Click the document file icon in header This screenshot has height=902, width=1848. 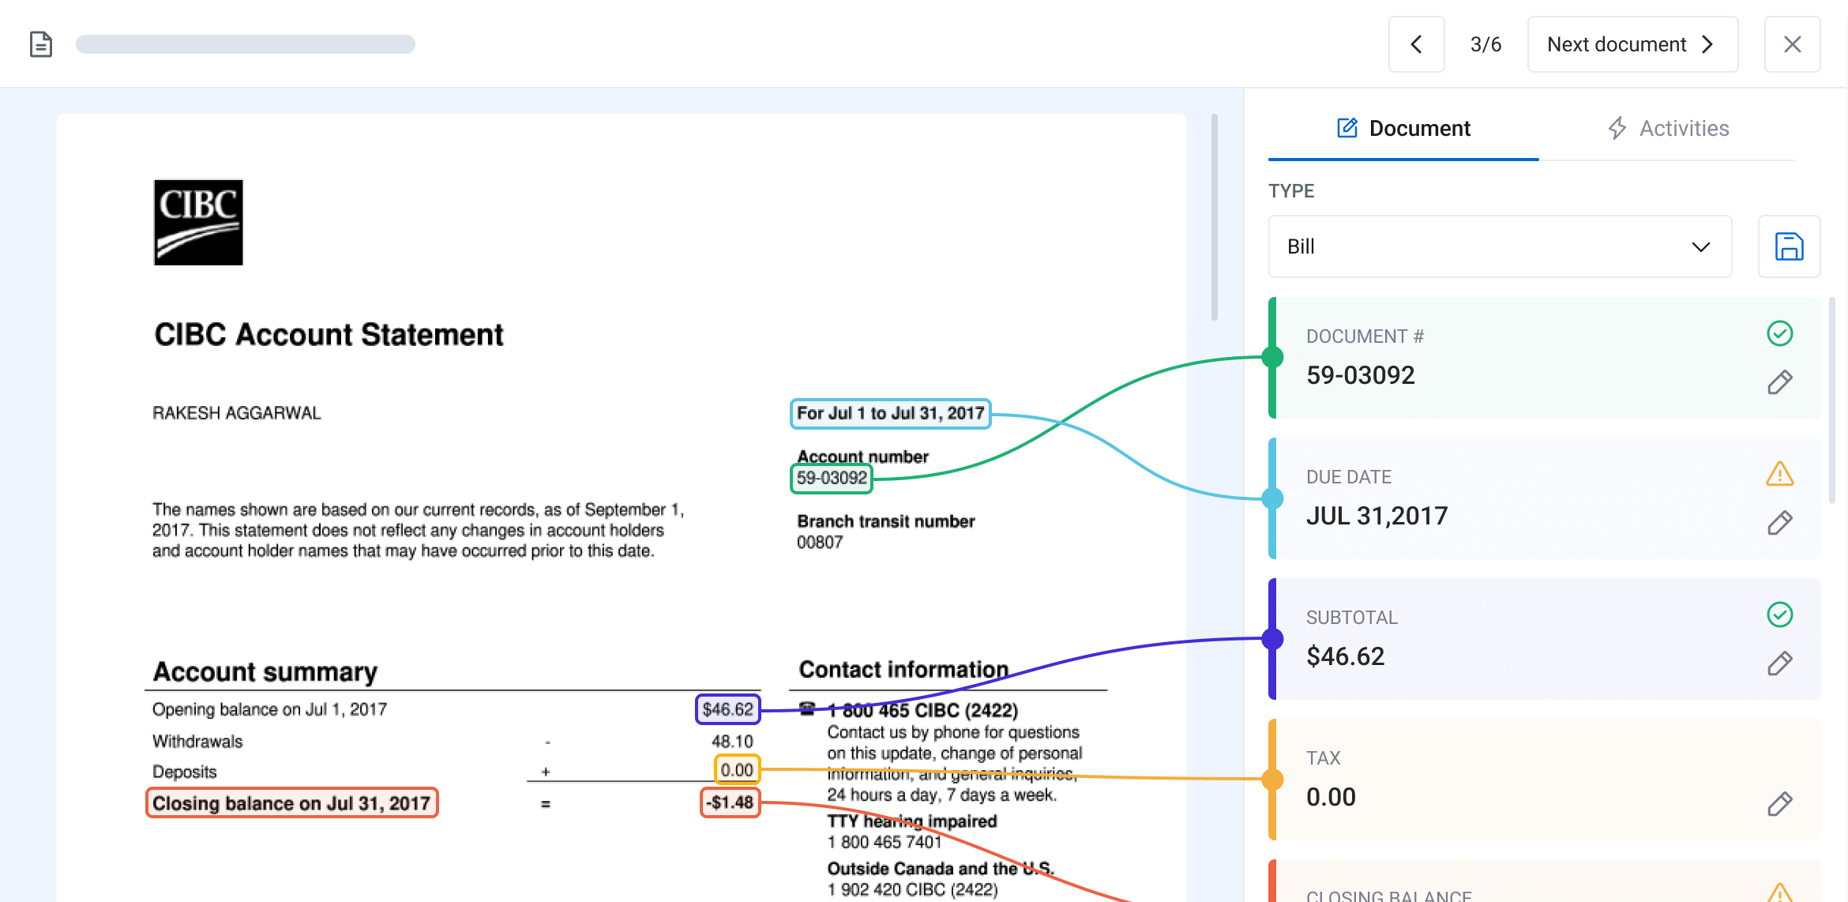pyautogui.click(x=41, y=44)
